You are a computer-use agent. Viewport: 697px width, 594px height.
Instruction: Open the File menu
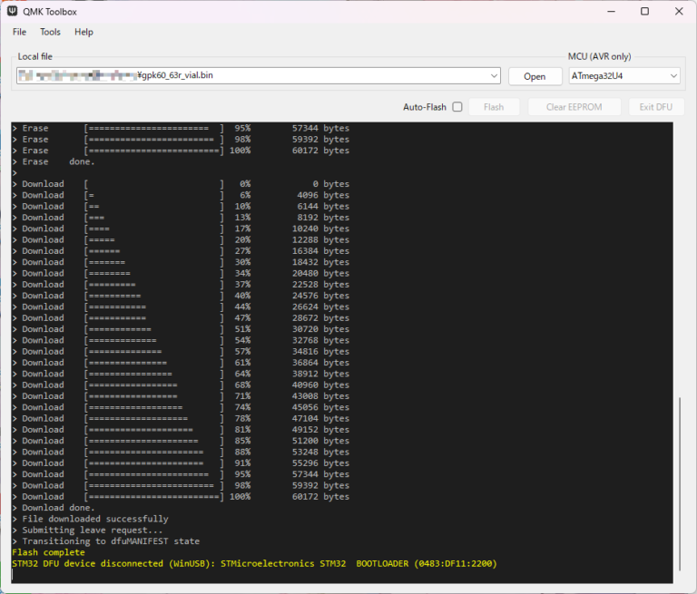pos(19,32)
